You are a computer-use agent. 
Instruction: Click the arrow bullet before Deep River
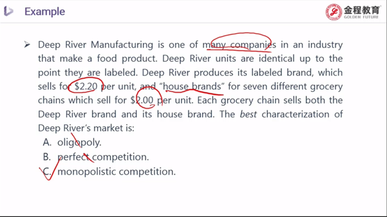click(27, 44)
